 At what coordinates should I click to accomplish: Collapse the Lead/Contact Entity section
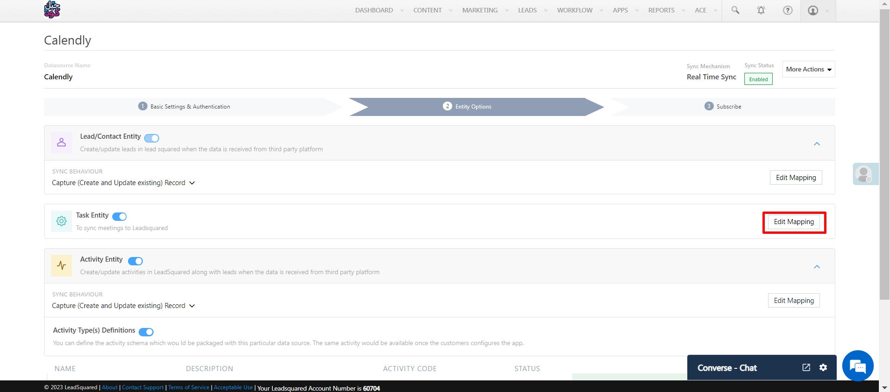click(x=817, y=144)
